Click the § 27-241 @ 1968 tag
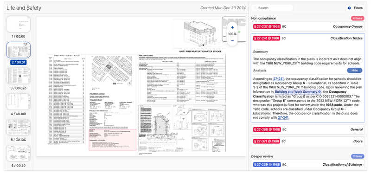371x174 pixels. pyautogui.click(x=267, y=38)
